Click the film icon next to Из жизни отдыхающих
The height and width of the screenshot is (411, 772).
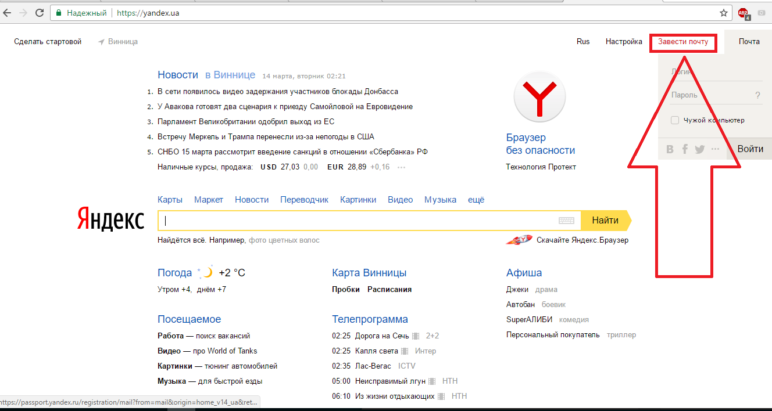(441, 396)
